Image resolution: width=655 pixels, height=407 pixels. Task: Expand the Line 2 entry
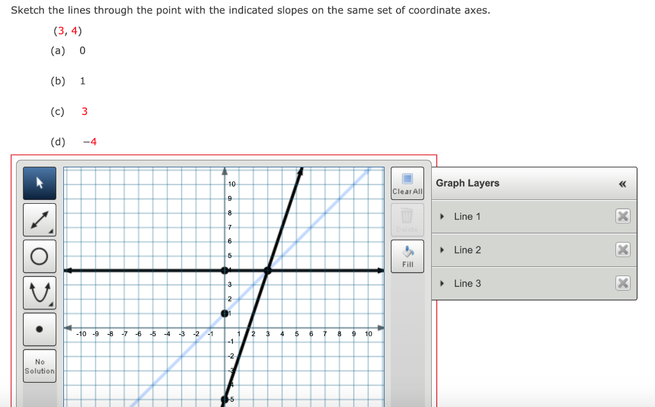pyautogui.click(x=441, y=250)
